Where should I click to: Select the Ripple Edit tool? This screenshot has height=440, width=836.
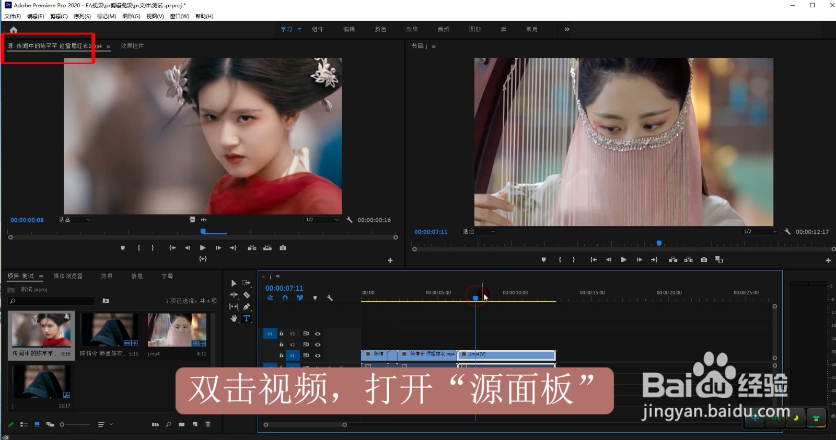(x=234, y=295)
